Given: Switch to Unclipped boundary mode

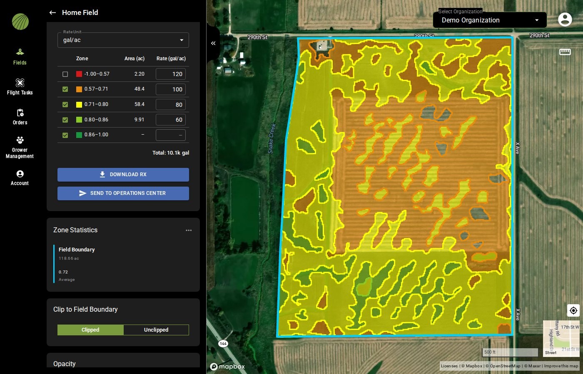Looking at the screenshot, I should pyautogui.click(x=156, y=330).
